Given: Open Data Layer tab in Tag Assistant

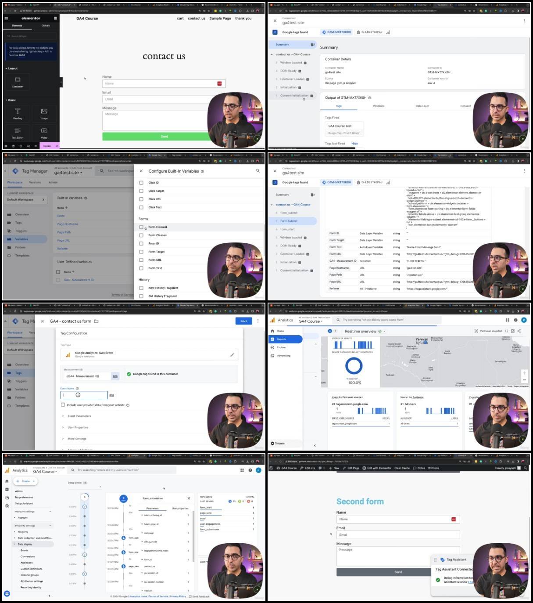Looking at the screenshot, I should (x=422, y=106).
